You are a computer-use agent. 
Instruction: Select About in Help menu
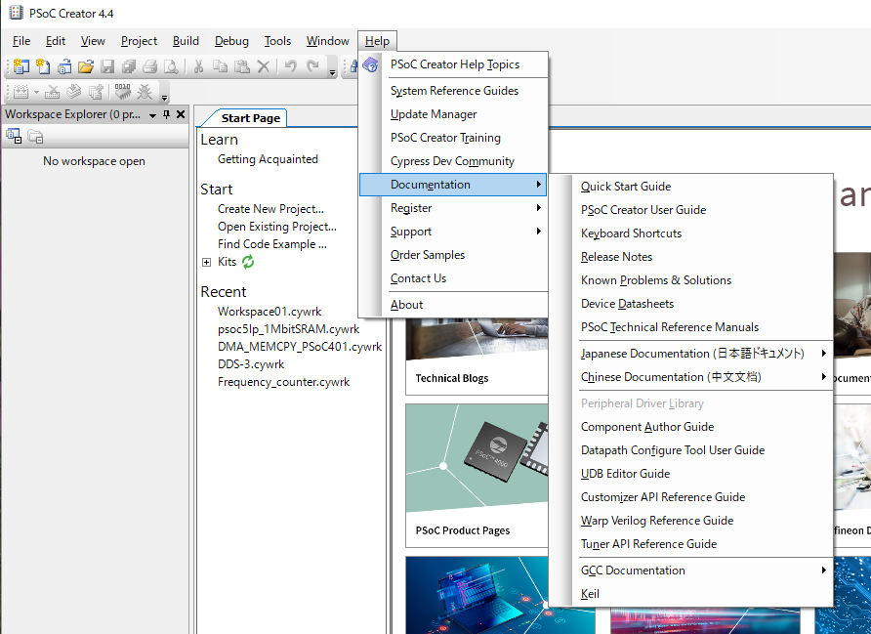453,305
